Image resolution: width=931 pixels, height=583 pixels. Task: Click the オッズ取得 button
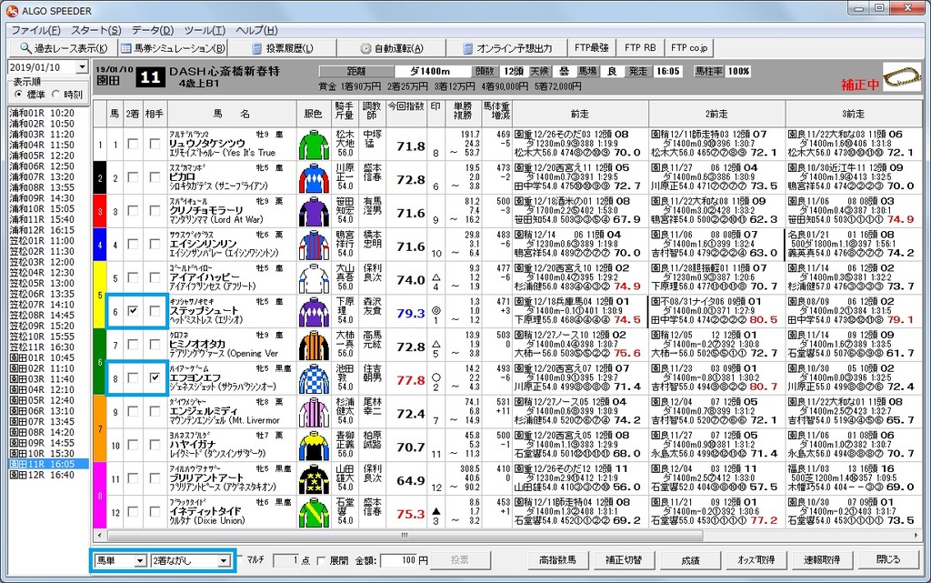756,560
